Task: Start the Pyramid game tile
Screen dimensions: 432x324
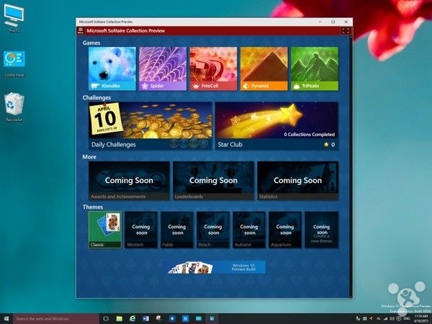Action: [x=264, y=68]
